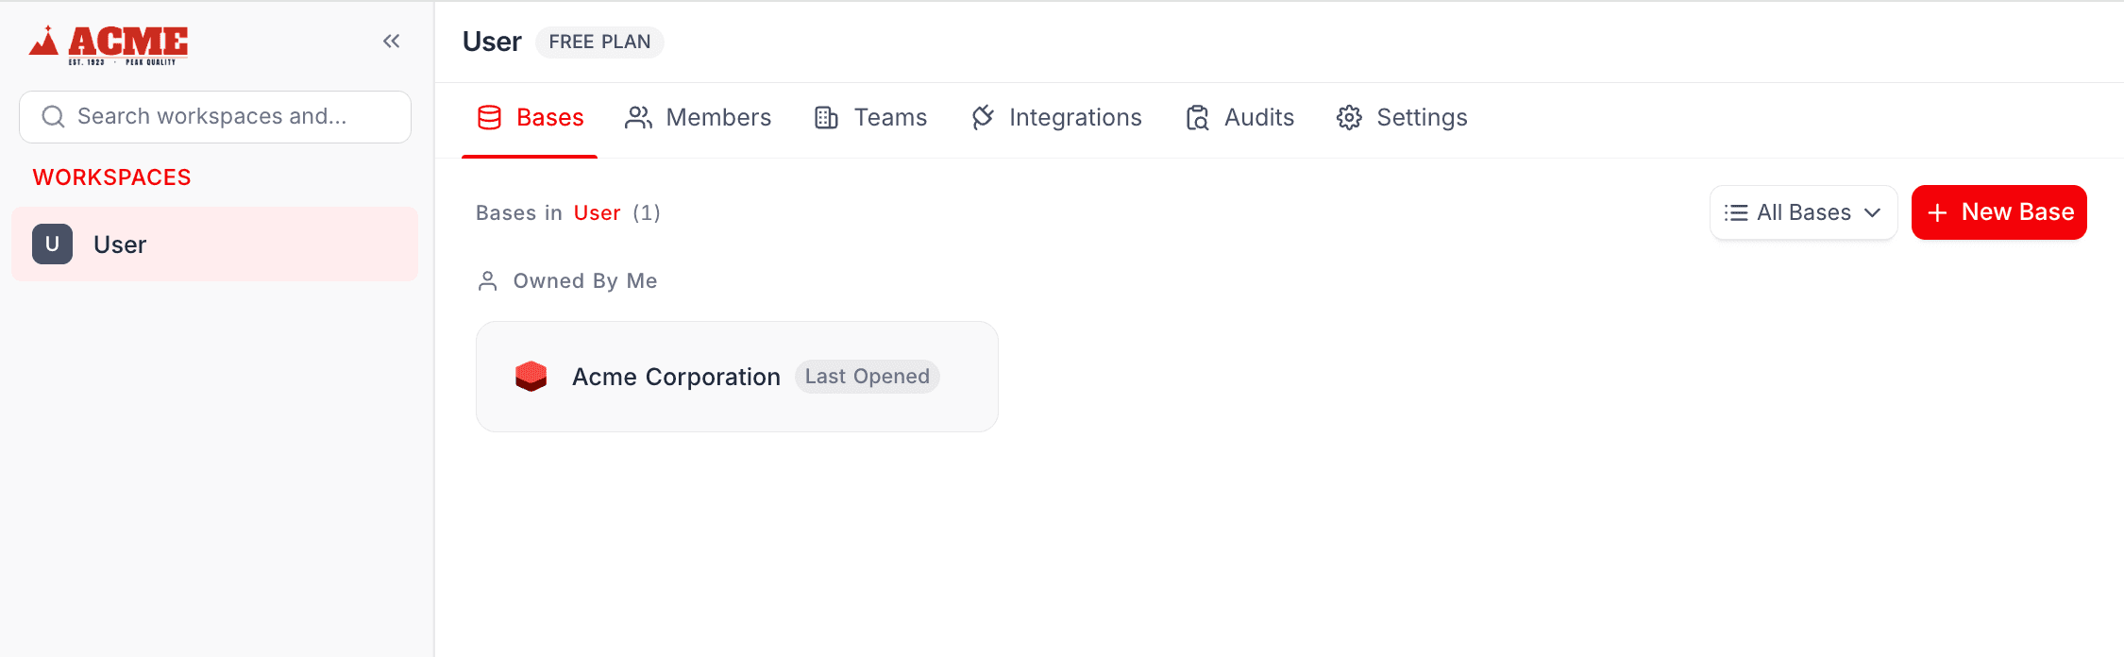Screen dimensions: 2124x657
Task: Open the All Bases filter dropdown
Action: point(1803,212)
